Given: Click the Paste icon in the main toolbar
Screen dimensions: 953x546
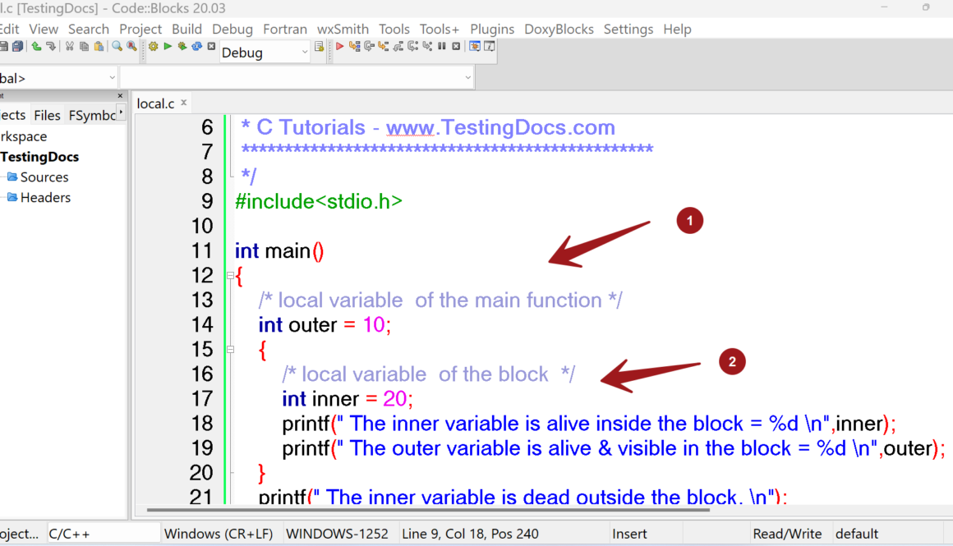Looking at the screenshot, I should point(99,47).
